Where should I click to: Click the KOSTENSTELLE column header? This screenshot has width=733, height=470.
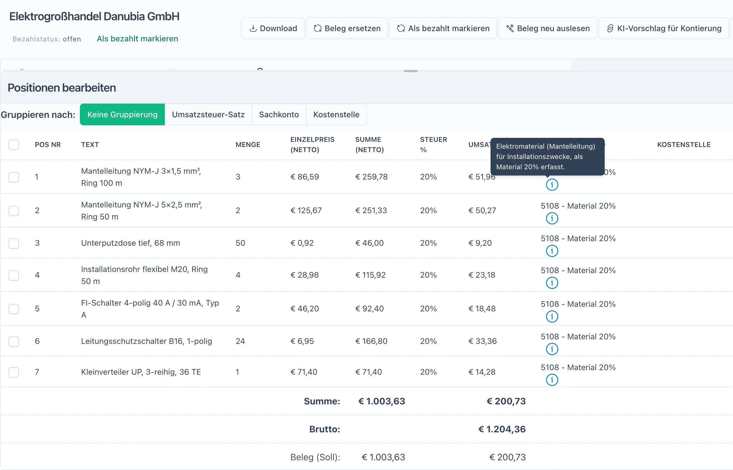click(684, 145)
